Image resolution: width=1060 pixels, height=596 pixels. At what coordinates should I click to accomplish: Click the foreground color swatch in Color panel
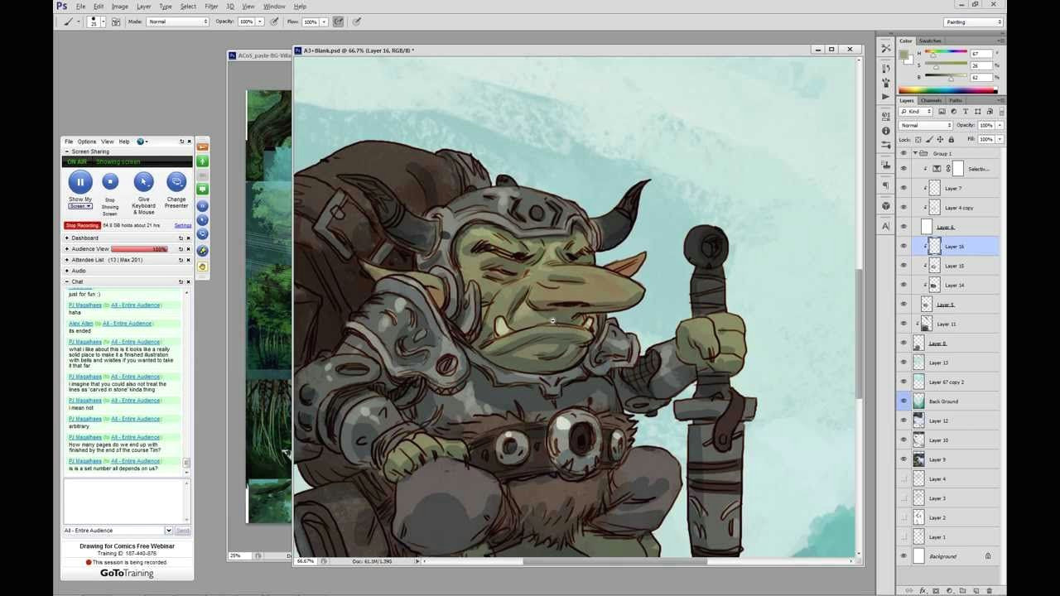click(x=905, y=55)
